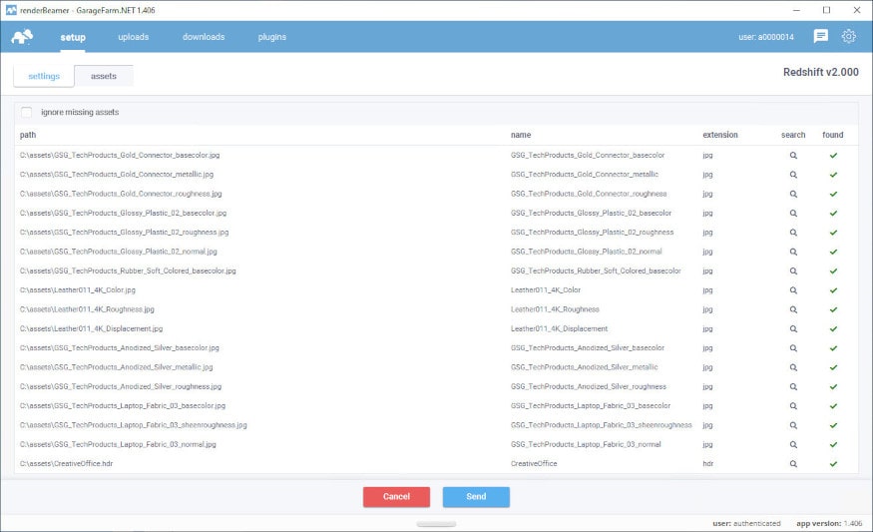Switch to the settings sub-tab

pos(44,76)
